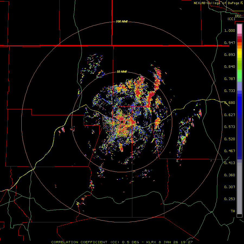The height and width of the screenshot is (244, 244).
Task: Click the black radar site dot at map center
Action: pyautogui.click(x=122, y=122)
